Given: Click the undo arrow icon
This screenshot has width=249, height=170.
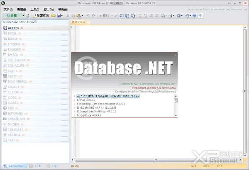Looking at the screenshot, I should [88, 16].
